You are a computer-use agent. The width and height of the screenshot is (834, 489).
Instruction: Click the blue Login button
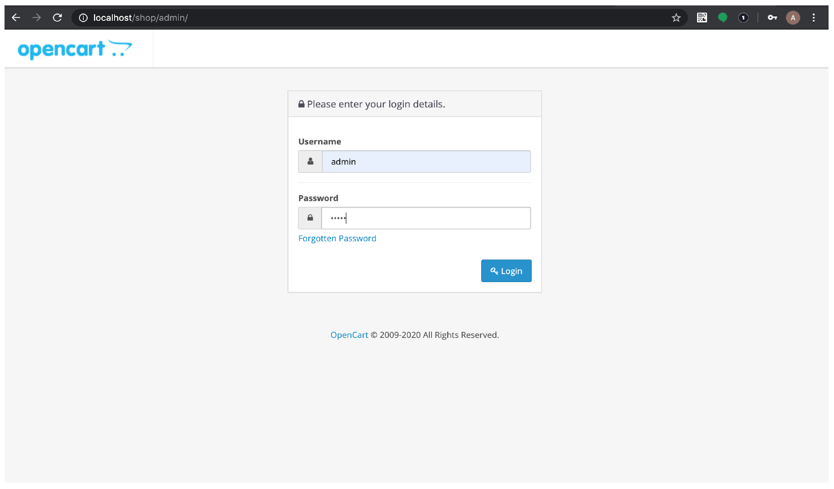[x=506, y=271]
